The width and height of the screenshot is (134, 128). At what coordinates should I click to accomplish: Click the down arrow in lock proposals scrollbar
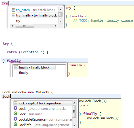(x=74, y=125)
